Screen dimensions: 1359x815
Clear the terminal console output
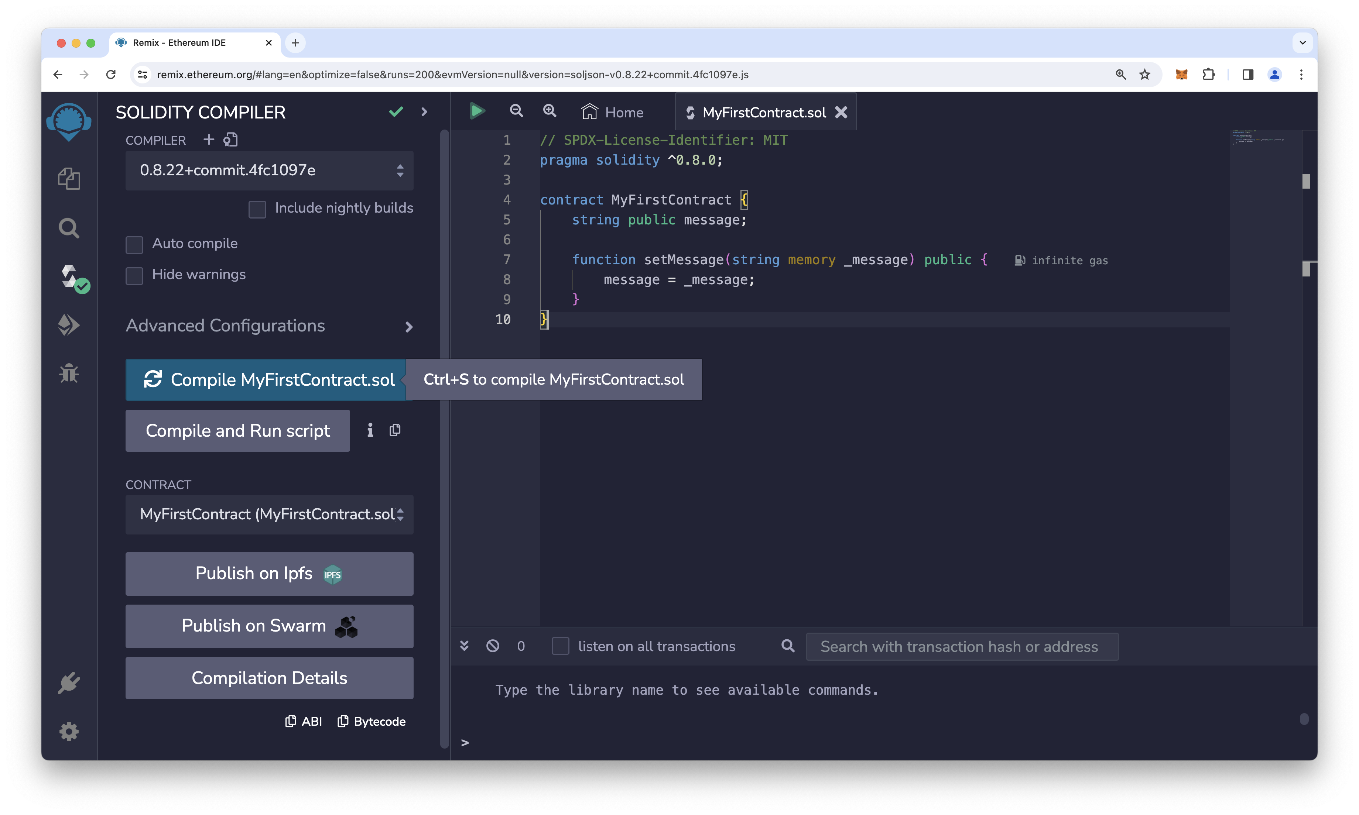(493, 646)
